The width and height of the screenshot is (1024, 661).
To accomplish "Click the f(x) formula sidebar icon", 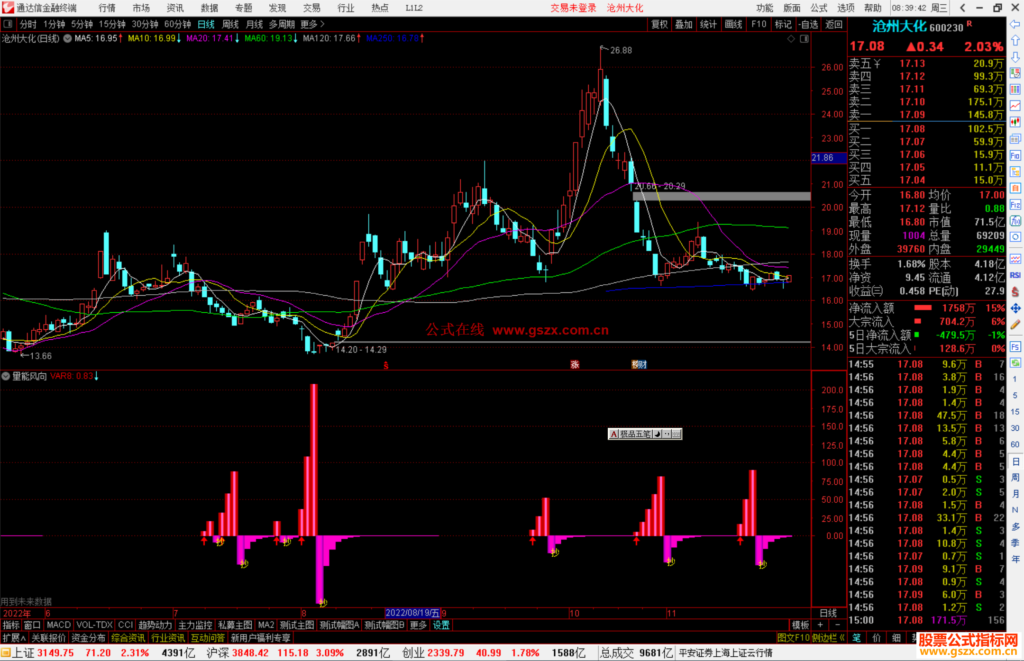I will click(1015, 221).
